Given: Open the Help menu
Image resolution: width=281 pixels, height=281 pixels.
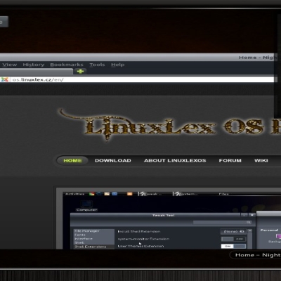Looking at the screenshot, I should point(118,65).
